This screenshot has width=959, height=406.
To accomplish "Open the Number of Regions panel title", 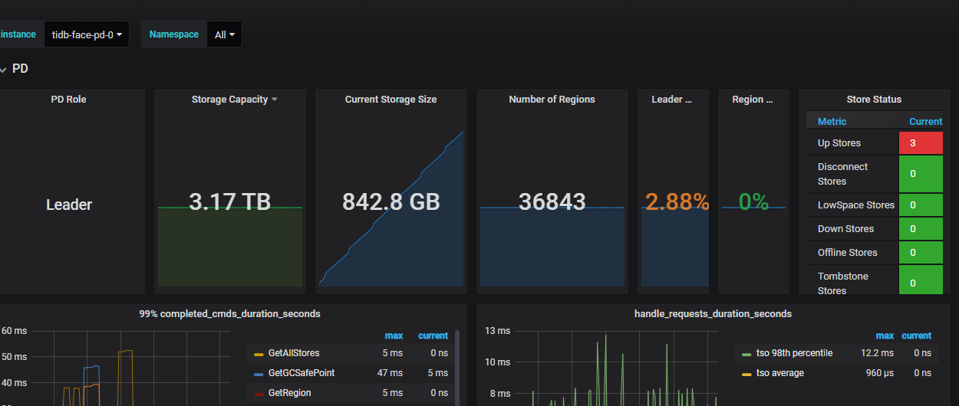I will (x=552, y=100).
